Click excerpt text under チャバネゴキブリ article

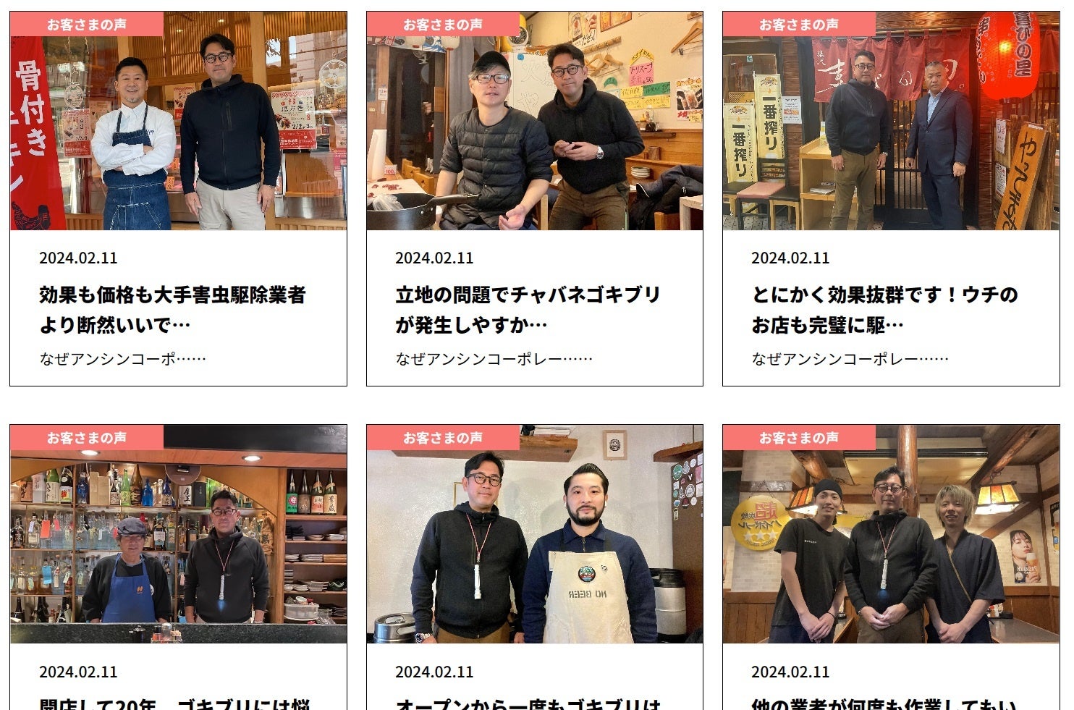pos(494,358)
